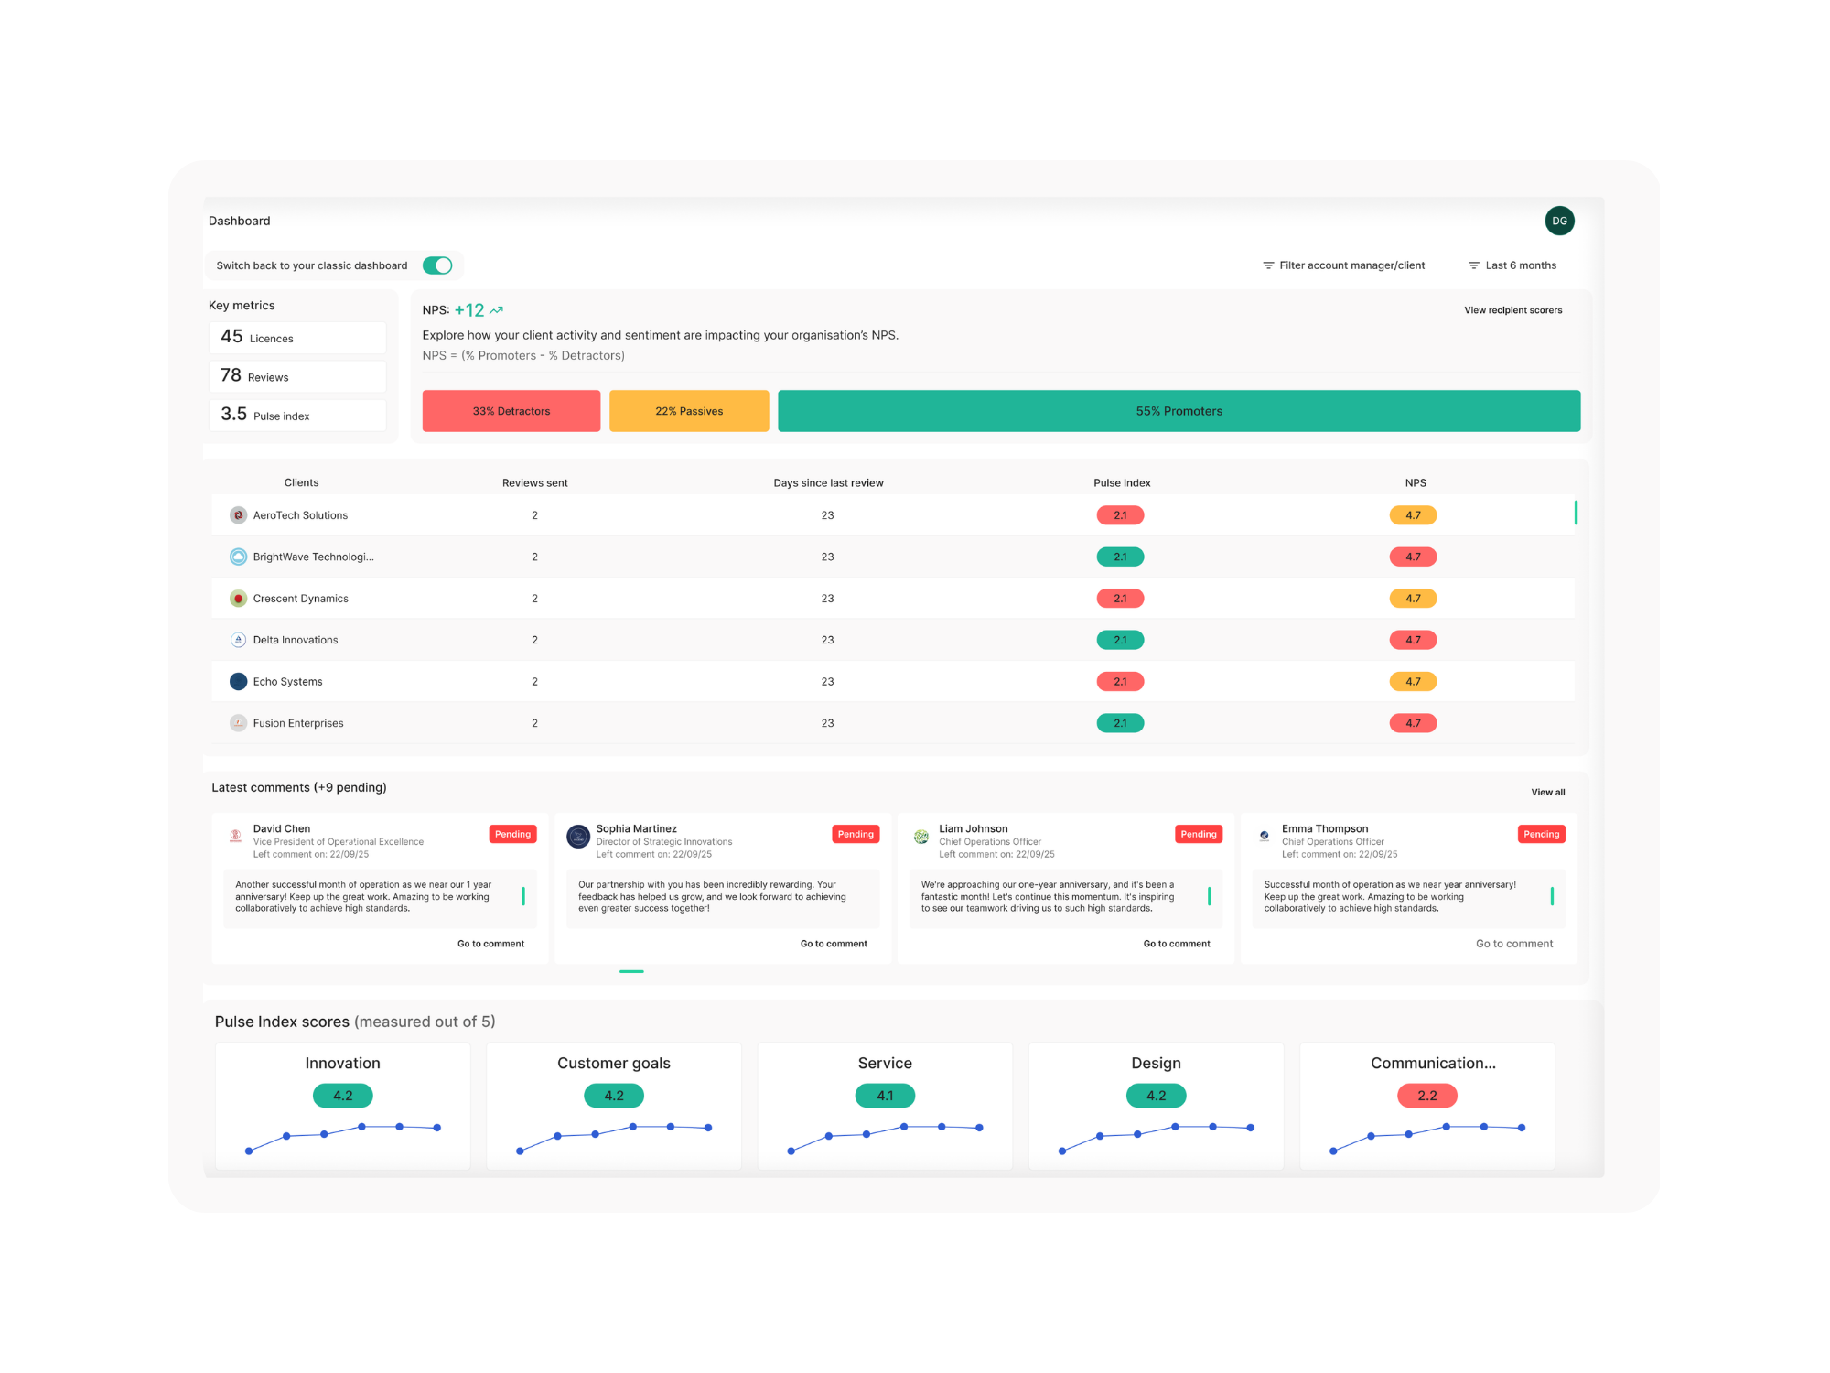The height and width of the screenshot is (1373, 1830).
Task: Select the 55% Promoters segment
Action: (x=1179, y=411)
